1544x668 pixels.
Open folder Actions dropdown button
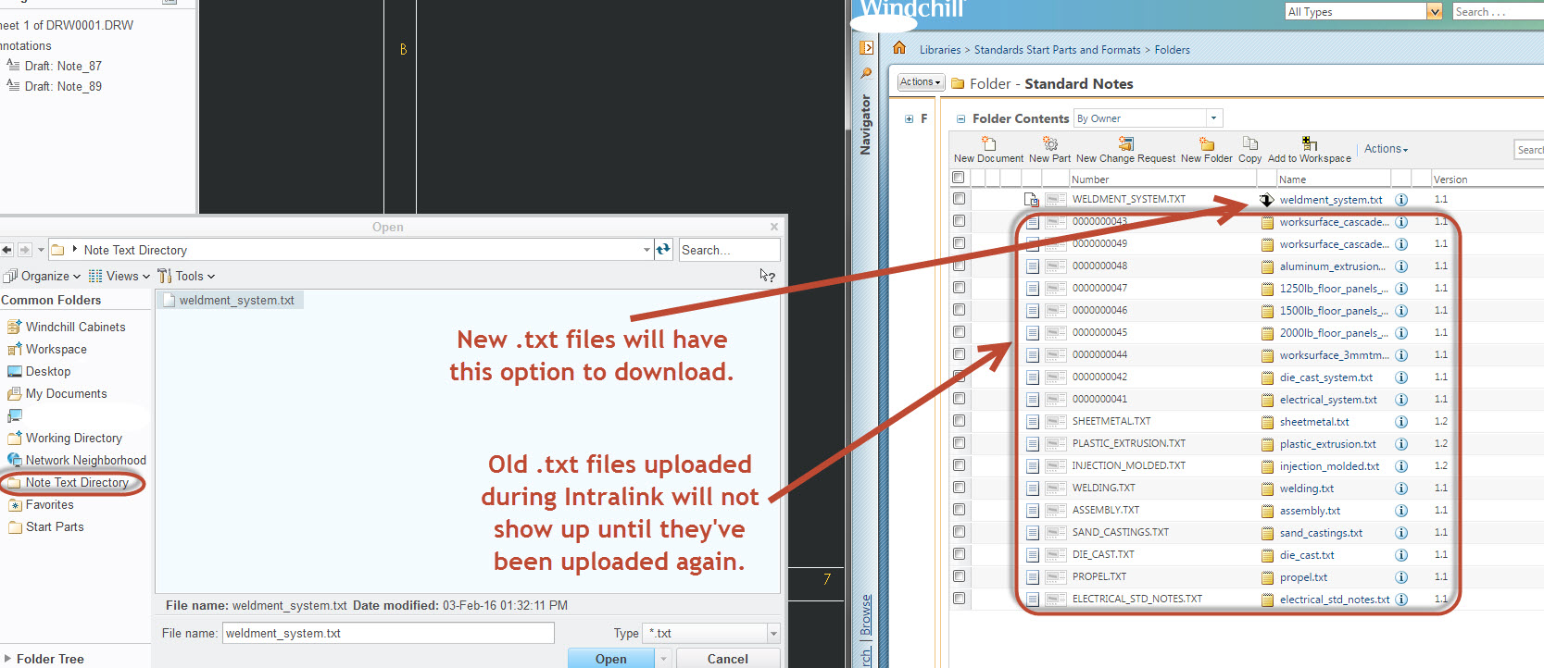[921, 82]
